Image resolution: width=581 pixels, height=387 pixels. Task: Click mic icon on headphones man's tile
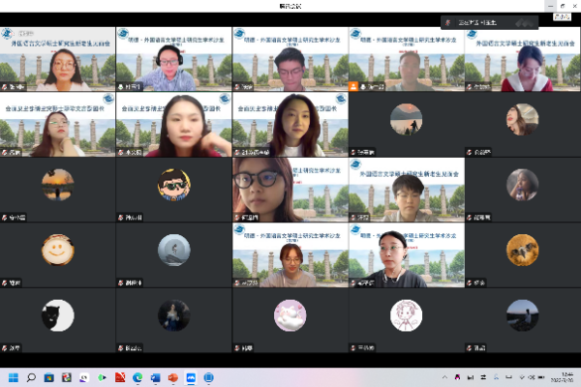pyautogui.click(x=122, y=86)
